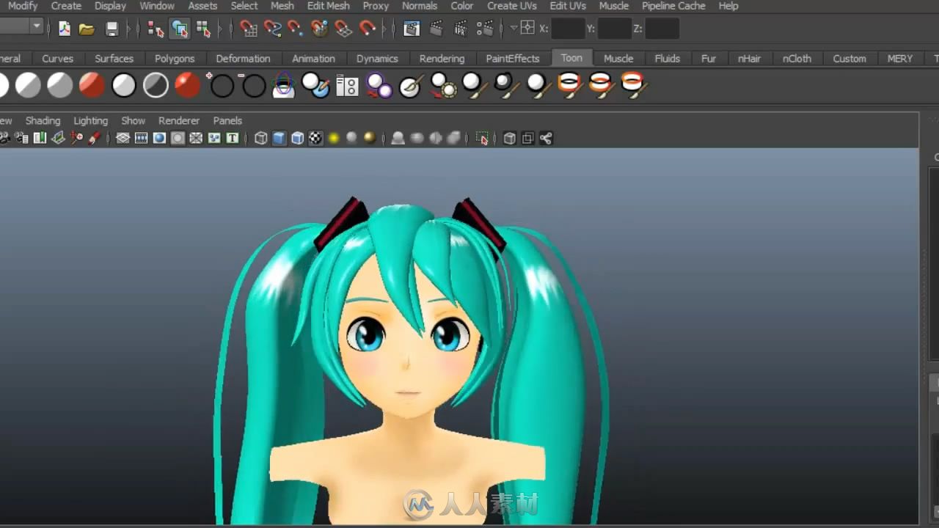Remove current toon outlines with minus icon

(x=252, y=86)
